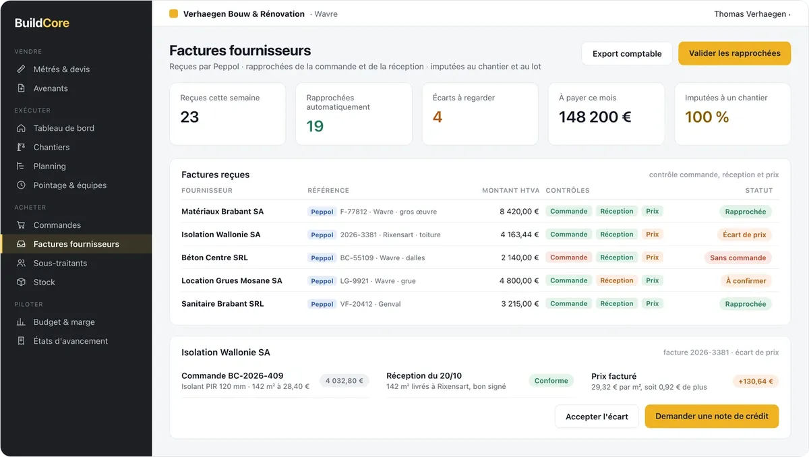Open Stock in the sidebar
This screenshot has height=457, width=809.
coord(76,282)
